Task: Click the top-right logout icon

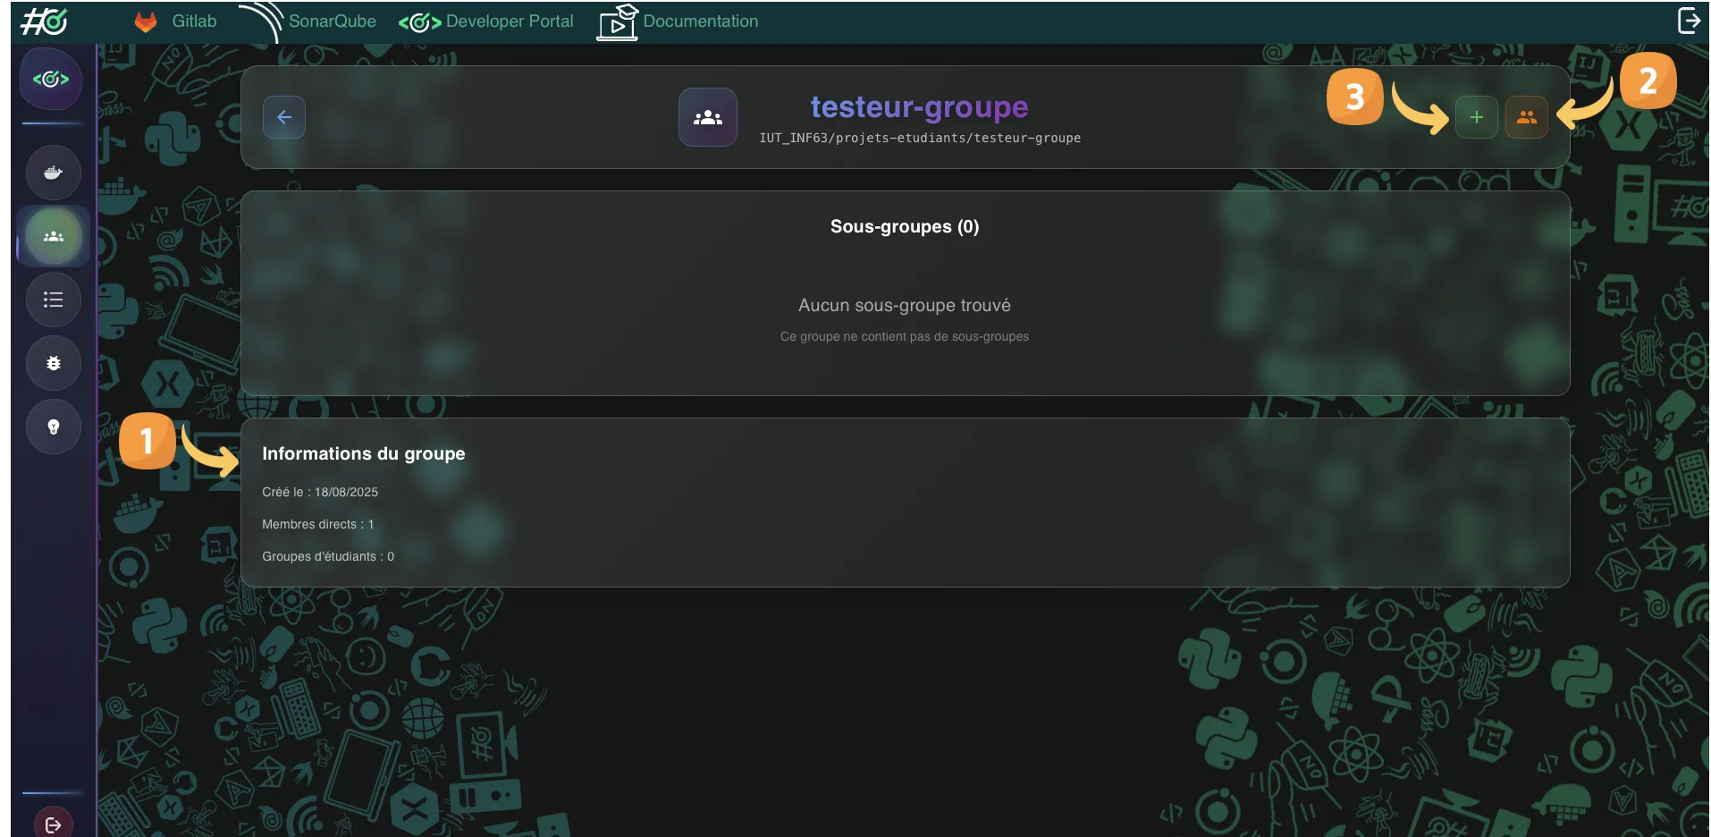Action: point(1689,21)
